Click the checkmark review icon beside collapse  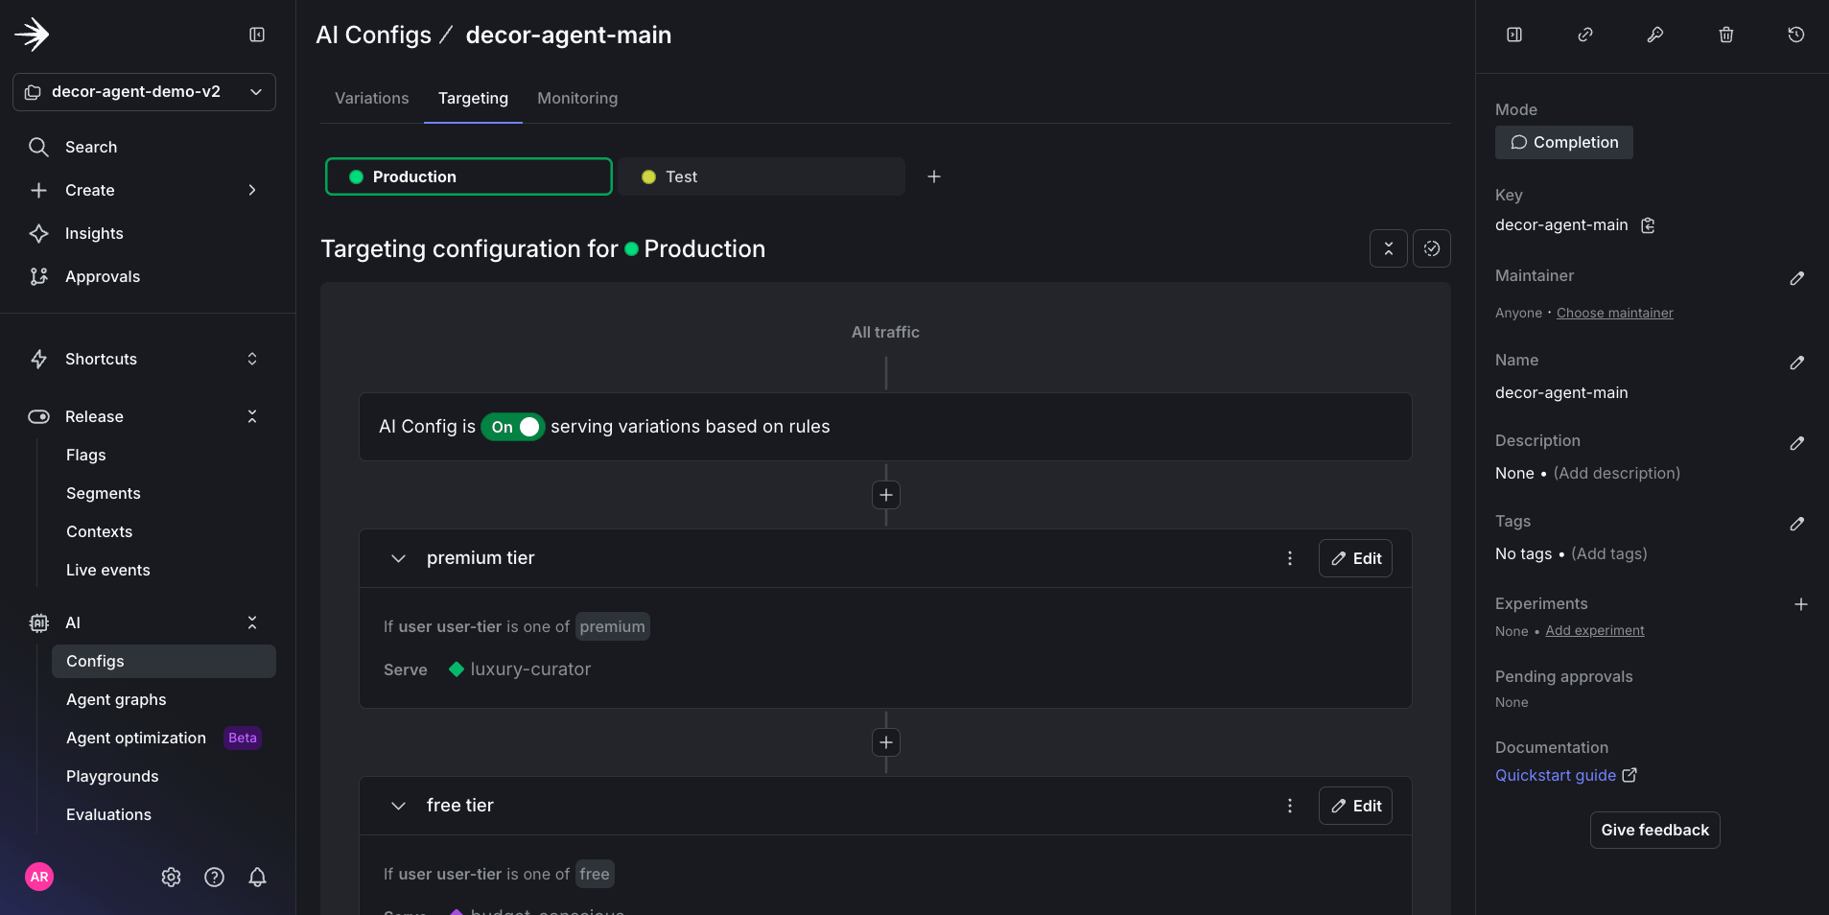click(1432, 248)
